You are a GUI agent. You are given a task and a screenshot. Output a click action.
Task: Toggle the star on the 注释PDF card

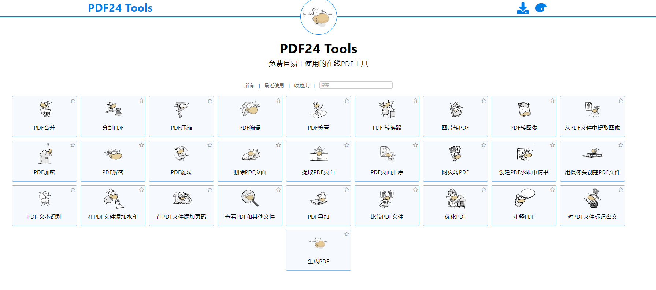pos(552,190)
